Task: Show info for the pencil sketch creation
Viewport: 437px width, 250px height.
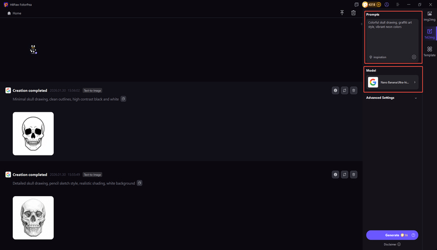Action: pyautogui.click(x=335, y=174)
